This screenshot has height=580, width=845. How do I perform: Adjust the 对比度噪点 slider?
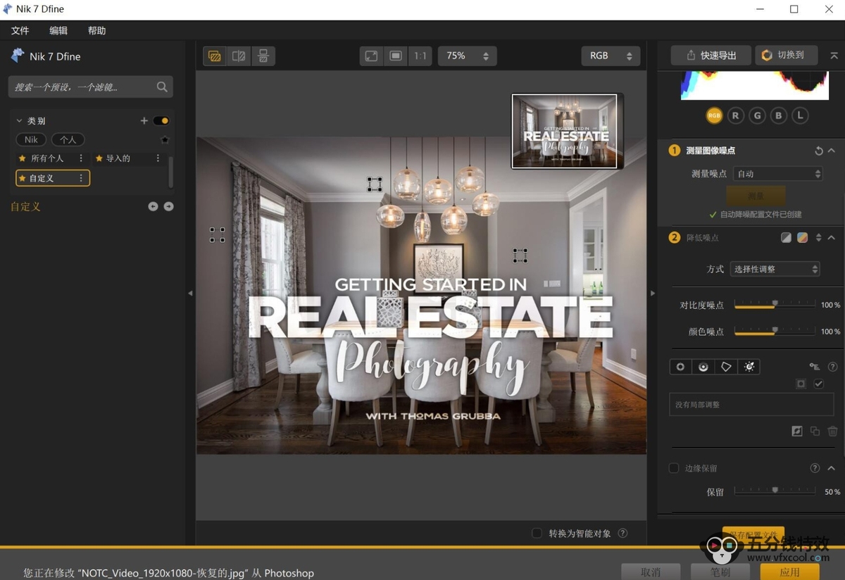click(775, 305)
